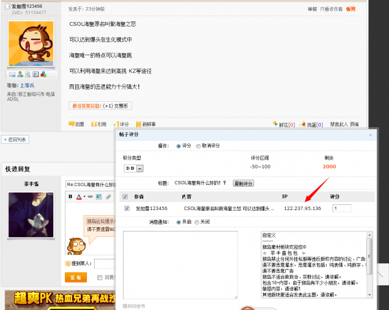The height and width of the screenshot is (310, 389).
Task: Select 猴岛素材板块欢迎您 reason
Action: pos(285,247)
